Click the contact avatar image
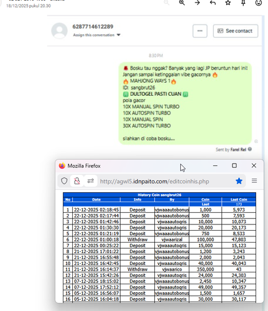Image resolution: width=268 pixels, height=311 pixels. (59, 30)
